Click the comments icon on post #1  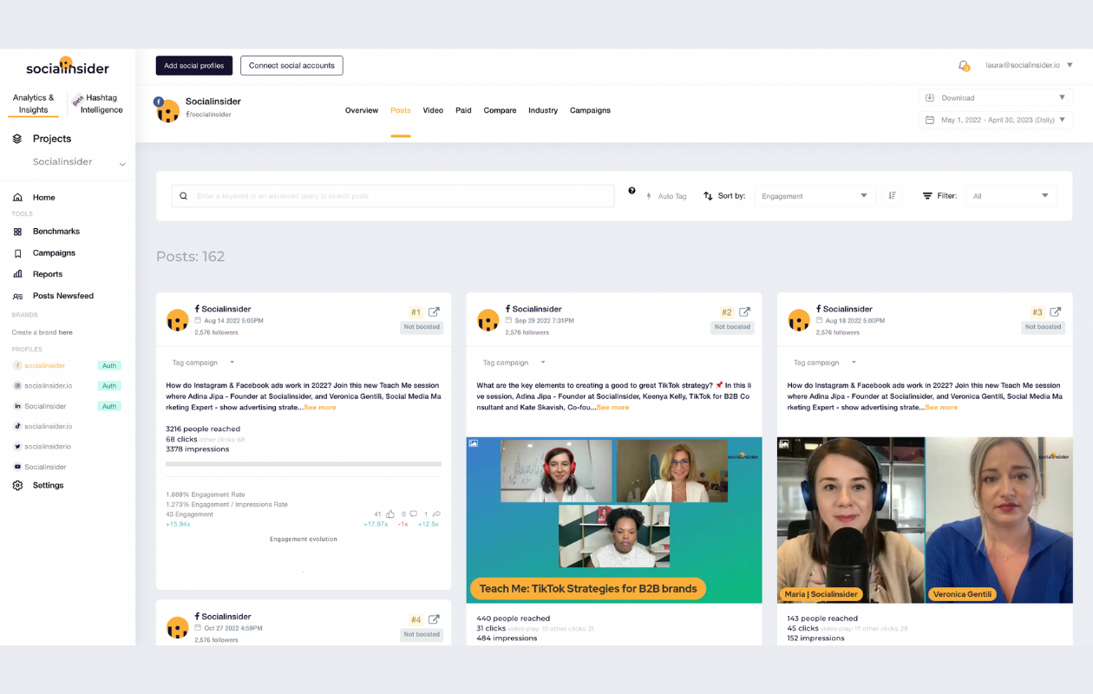point(413,514)
